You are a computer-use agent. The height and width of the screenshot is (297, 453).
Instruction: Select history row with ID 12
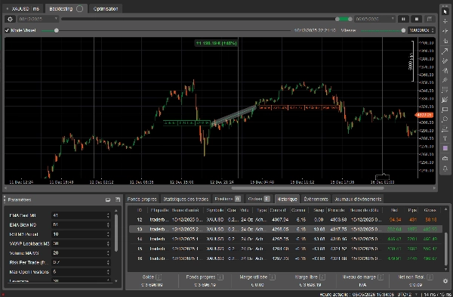point(285,220)
